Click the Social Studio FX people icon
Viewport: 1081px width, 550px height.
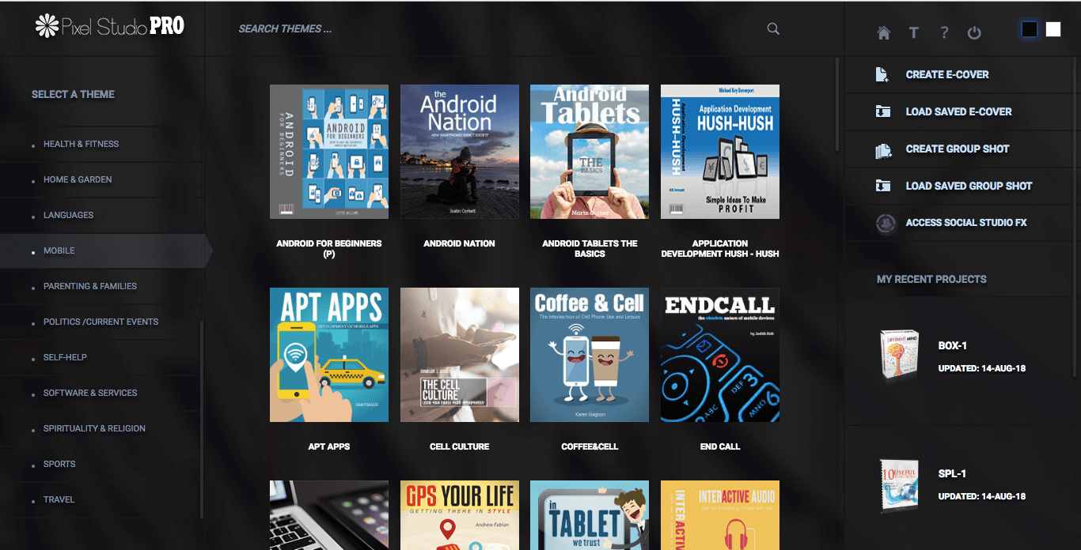pos(886,223)
